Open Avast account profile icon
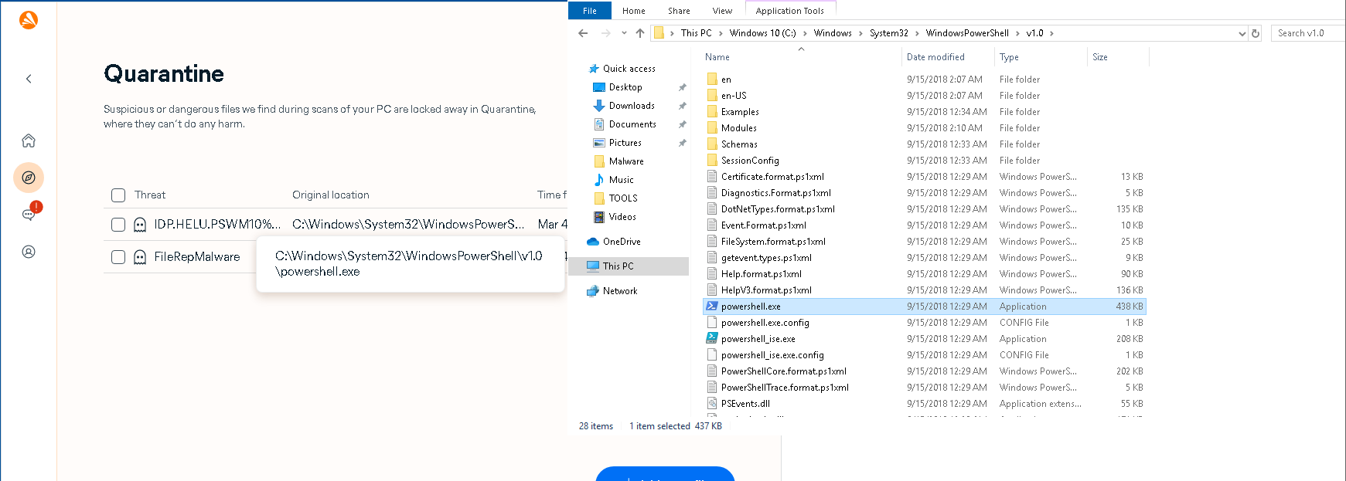 tap(29, 252)
